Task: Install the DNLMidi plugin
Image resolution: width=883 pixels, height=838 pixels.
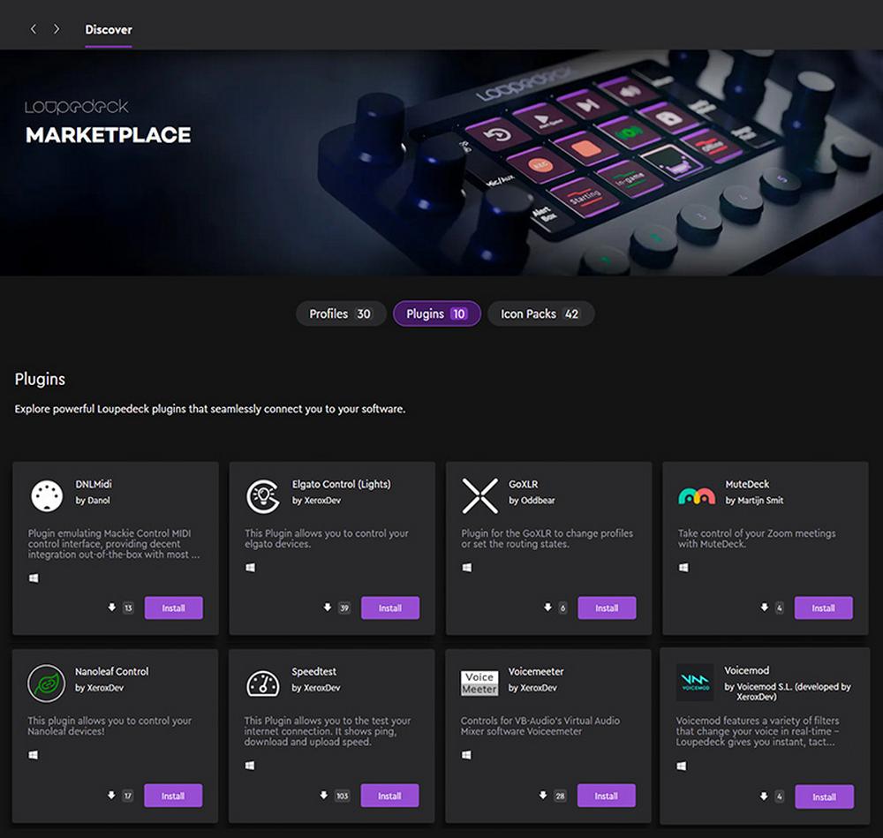Action: click(x=173, y=608)
